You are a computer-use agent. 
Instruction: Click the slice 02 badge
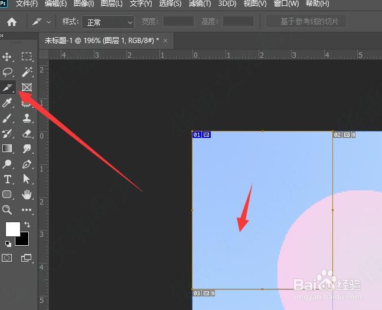[x=344, y=134]
